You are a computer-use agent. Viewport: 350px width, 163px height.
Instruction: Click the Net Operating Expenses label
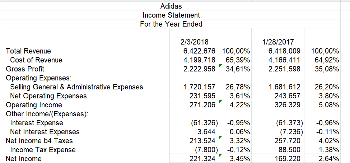click(x=48, y=96)
